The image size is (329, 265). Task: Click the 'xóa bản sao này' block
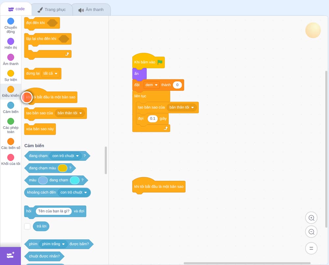tap(40, 129)
